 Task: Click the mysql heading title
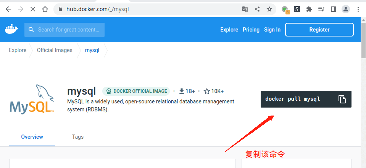[x=81, y=91]
